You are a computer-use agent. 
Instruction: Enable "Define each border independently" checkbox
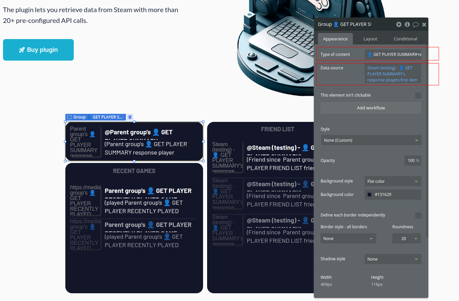(418, 215)
